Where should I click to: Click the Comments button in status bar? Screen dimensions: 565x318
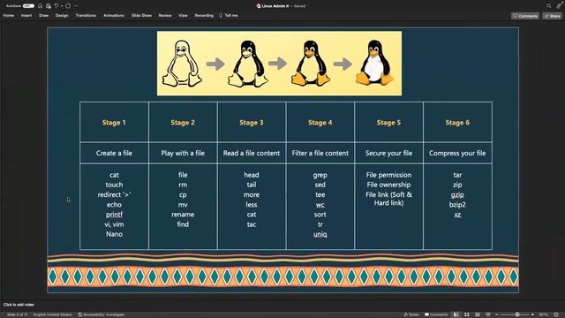click(436, 314)
